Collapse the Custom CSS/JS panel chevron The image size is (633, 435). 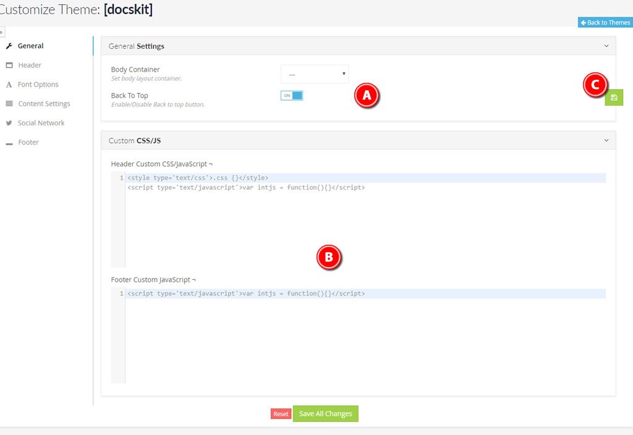tap(606, 140)
